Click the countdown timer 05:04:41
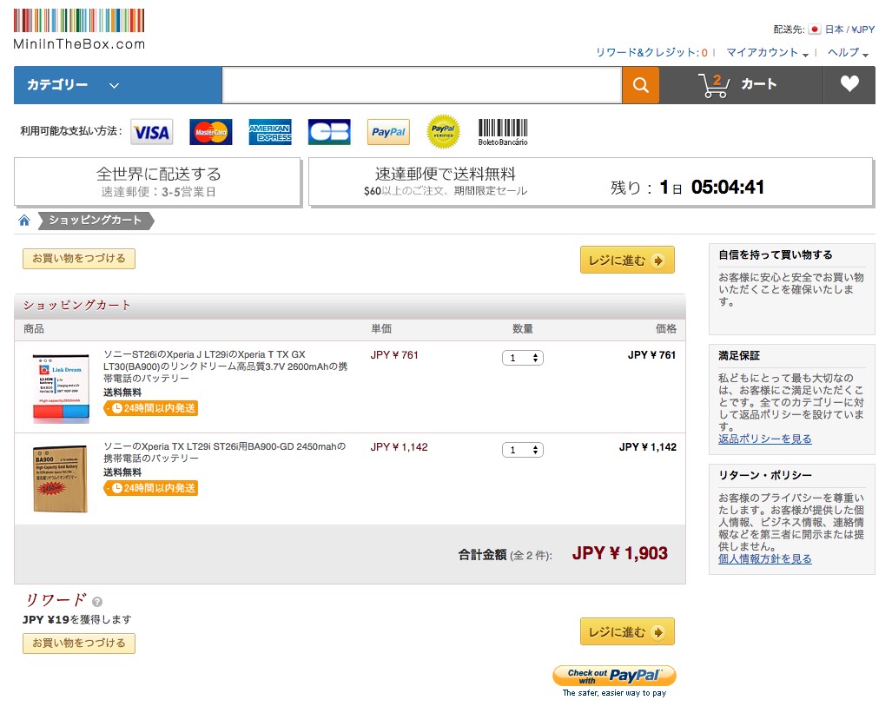This screenshot has width=892, height=713. pyautogui.click(x=728, y=188)
